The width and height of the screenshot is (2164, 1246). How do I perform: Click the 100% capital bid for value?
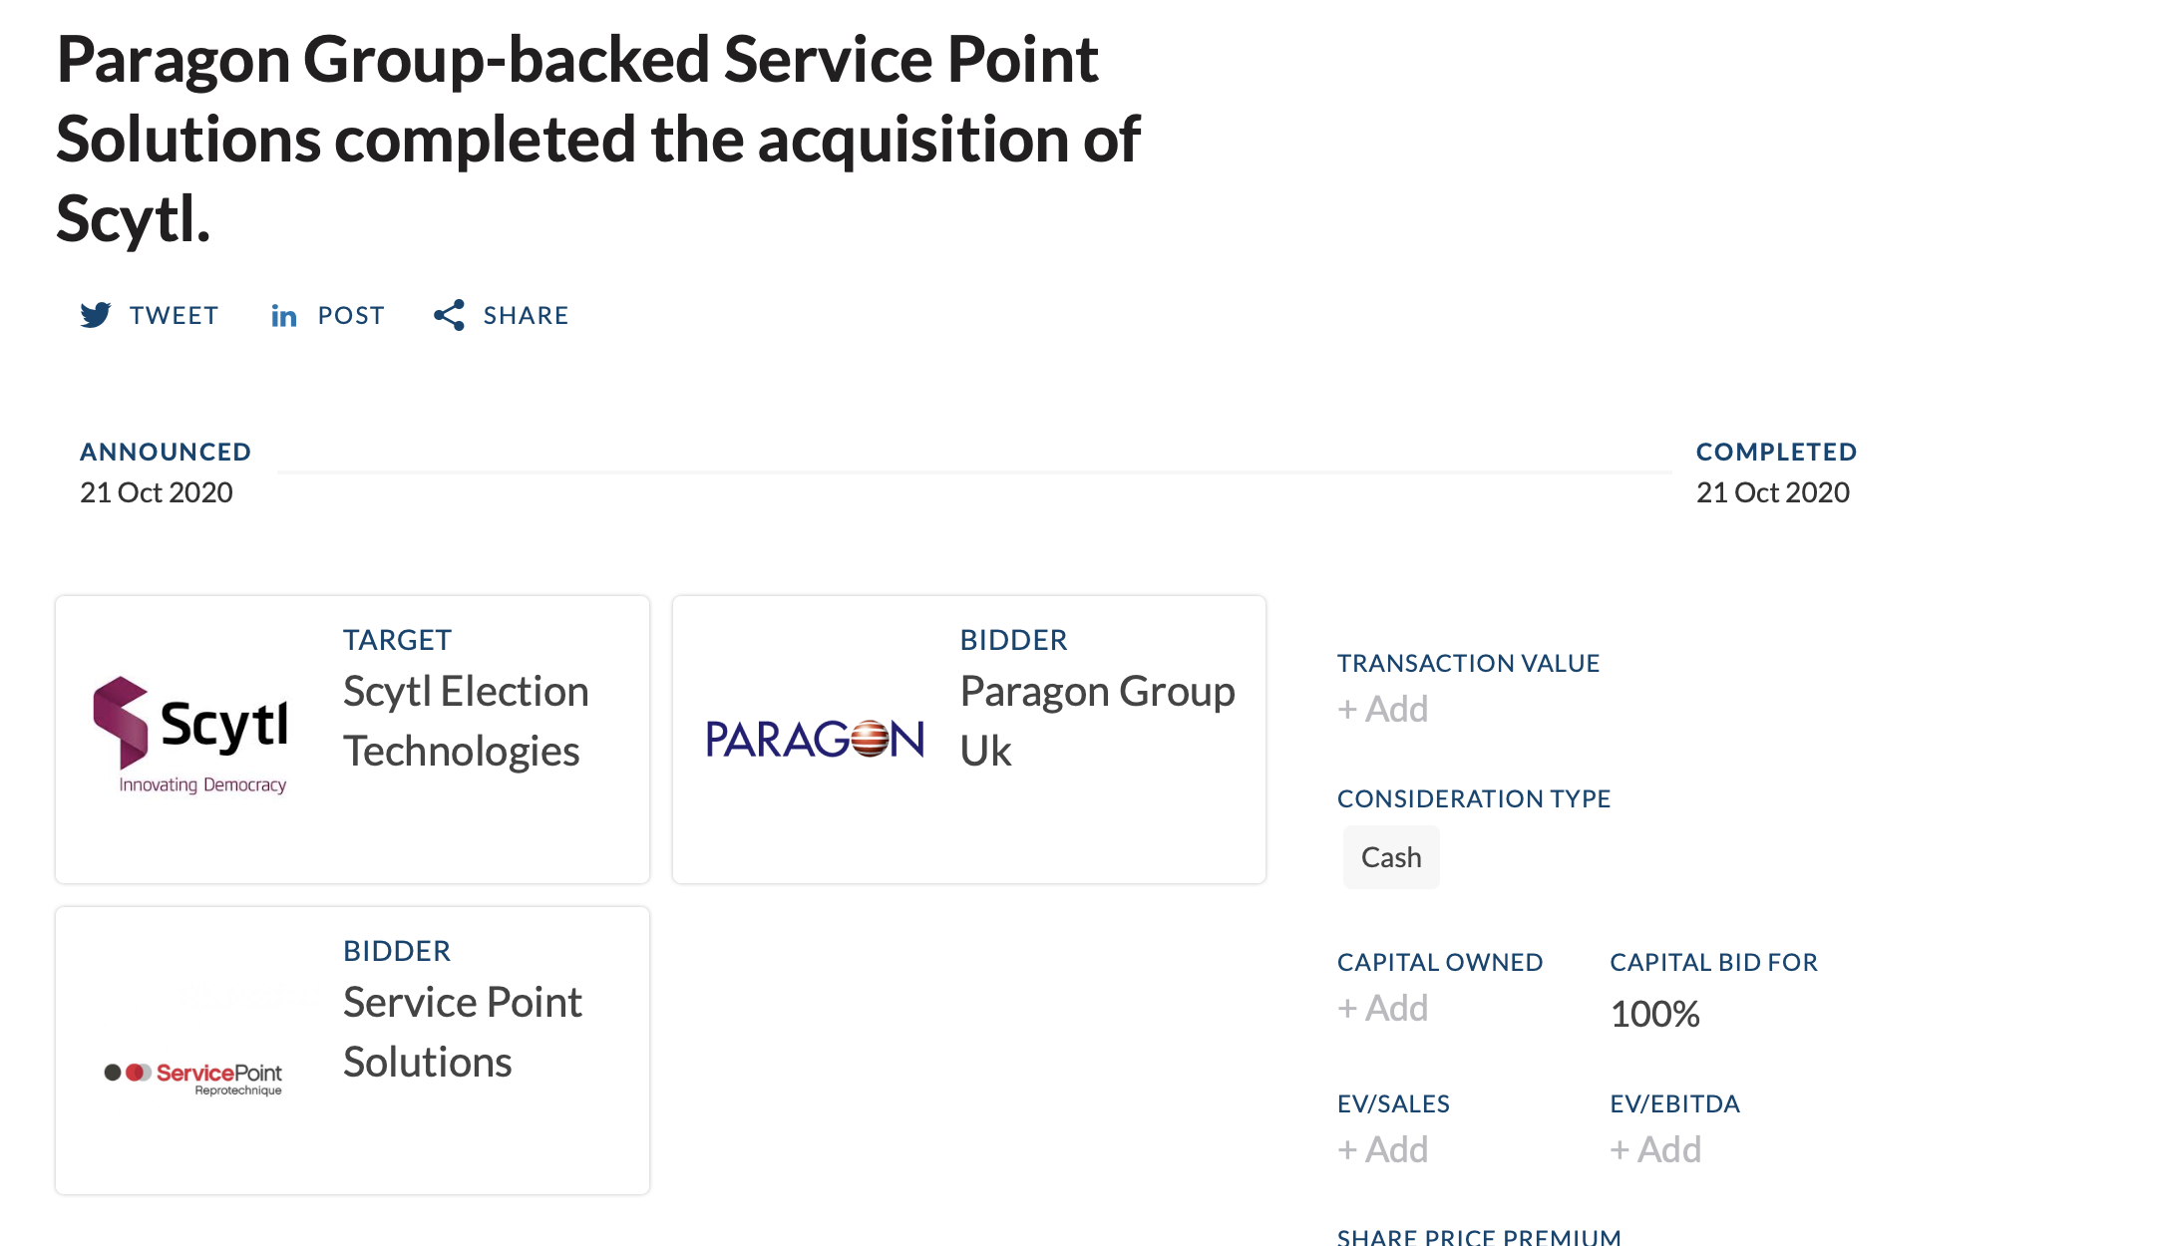coord(1655,1014)
